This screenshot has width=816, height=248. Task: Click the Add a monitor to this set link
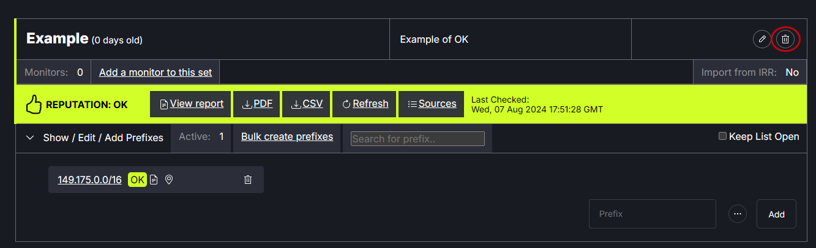click(x=155, y=72)
